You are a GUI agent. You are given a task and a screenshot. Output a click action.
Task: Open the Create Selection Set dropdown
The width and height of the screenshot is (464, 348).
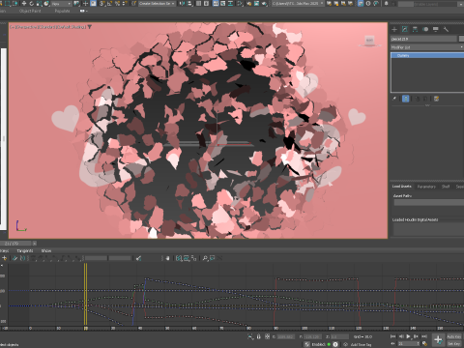(158, 4)
